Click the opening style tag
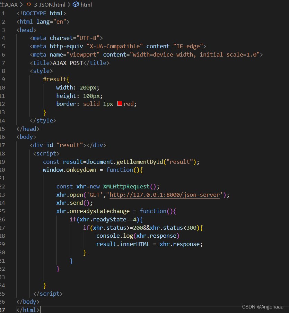The width and height of the screenshot is (289, 313). (x=41, y=71)
